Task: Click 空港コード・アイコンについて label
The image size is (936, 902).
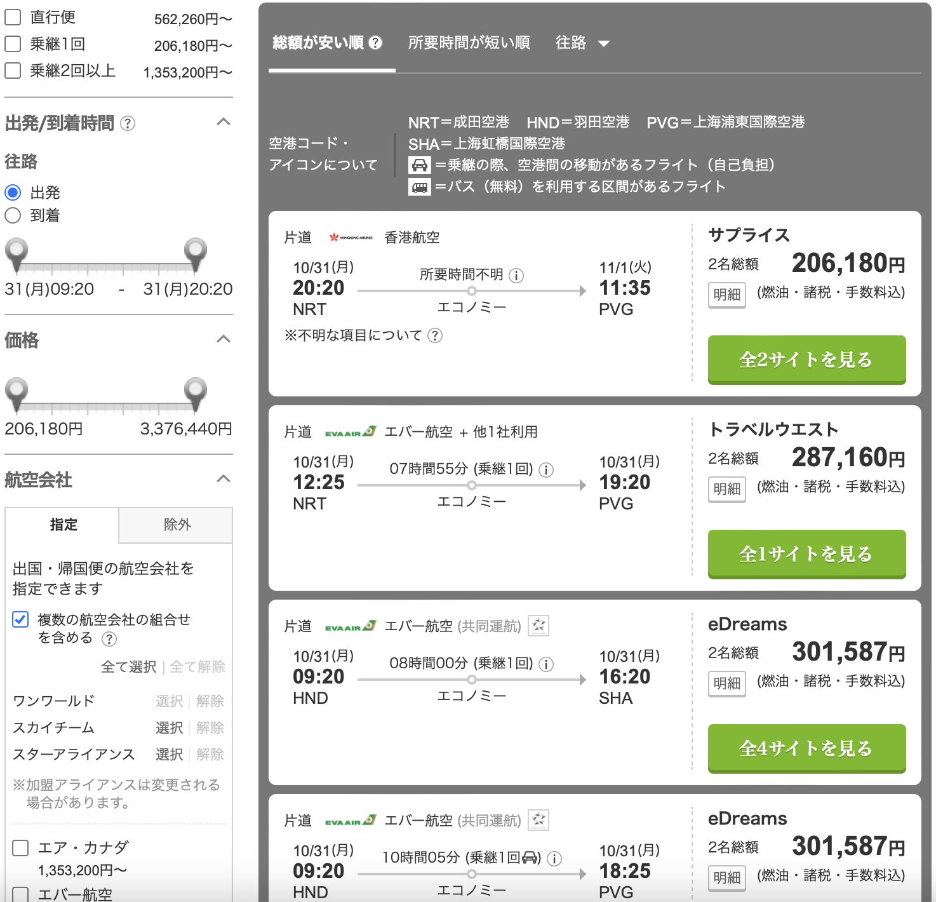Action: coord(323,154)
